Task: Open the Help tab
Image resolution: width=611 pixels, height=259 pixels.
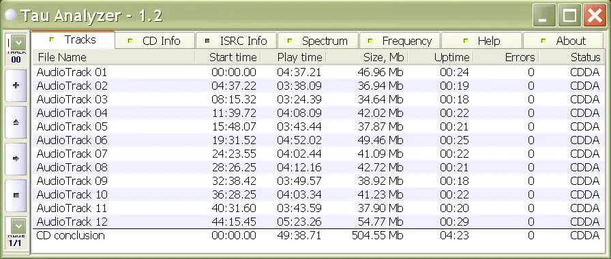Action: tap(481, 41)
